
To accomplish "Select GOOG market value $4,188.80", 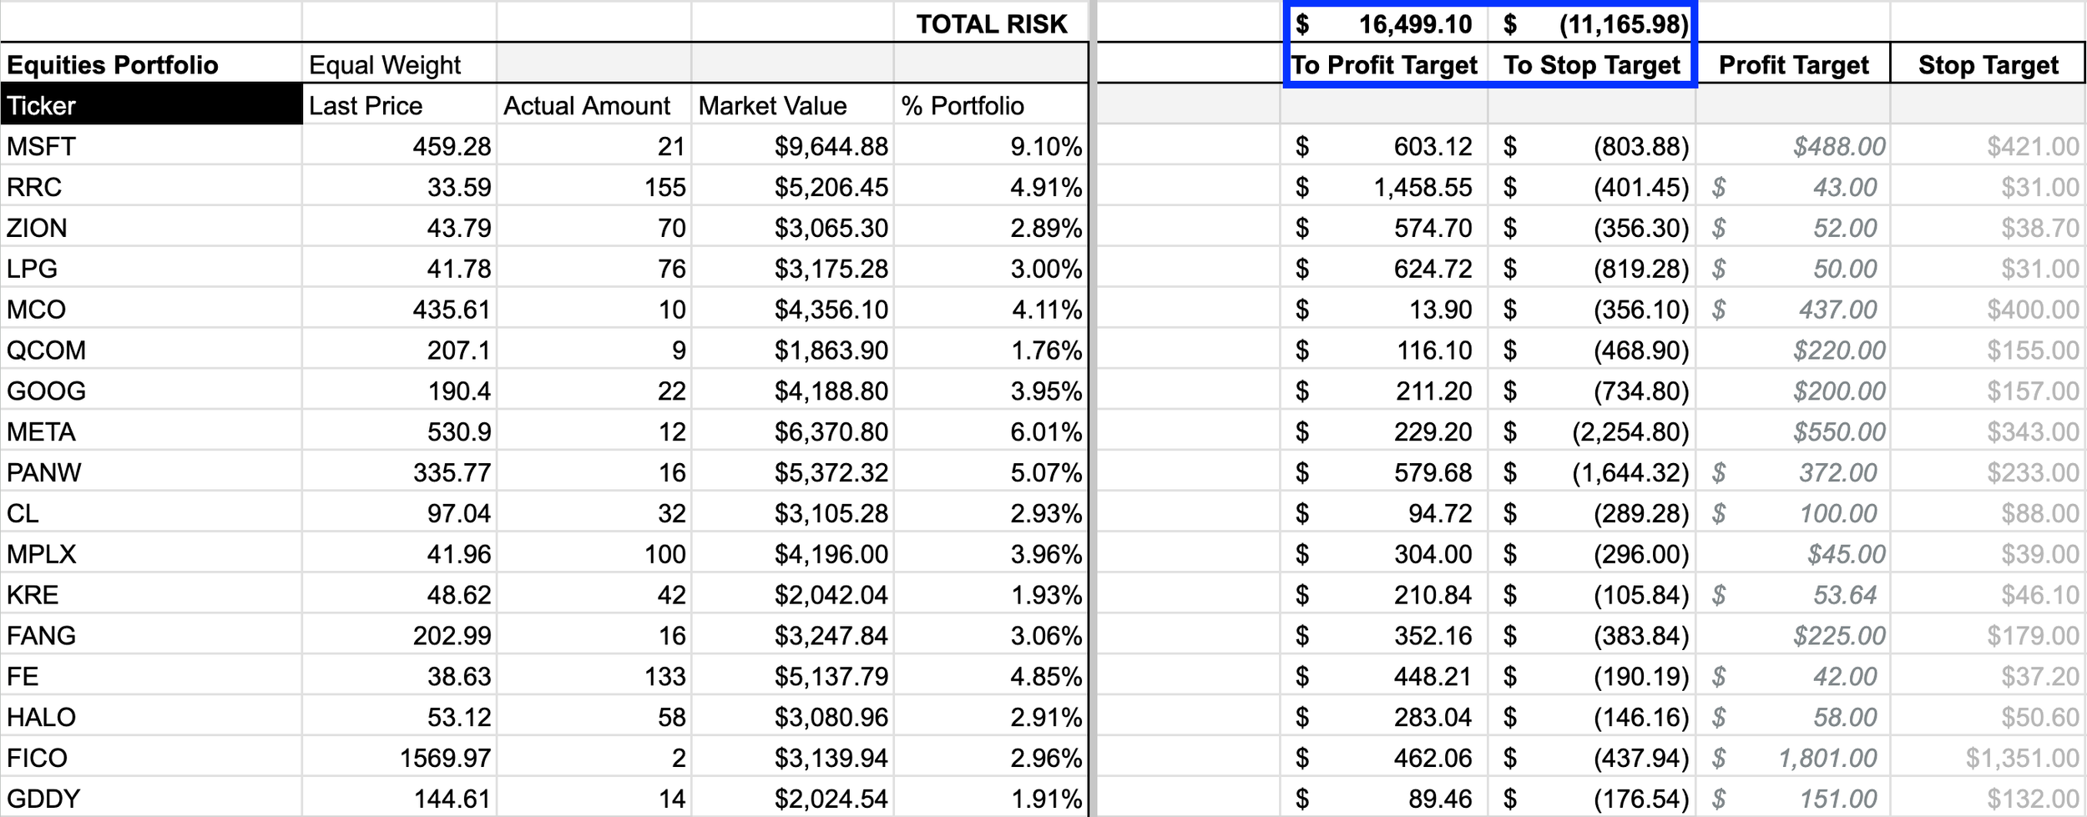I will [792, 391].
